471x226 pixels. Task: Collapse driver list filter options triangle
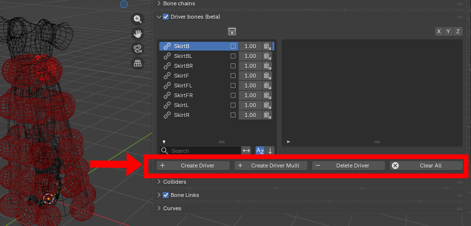tap(164, 141)
